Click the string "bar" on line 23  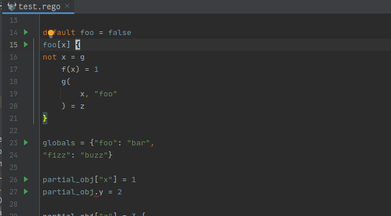pos(139,143)
